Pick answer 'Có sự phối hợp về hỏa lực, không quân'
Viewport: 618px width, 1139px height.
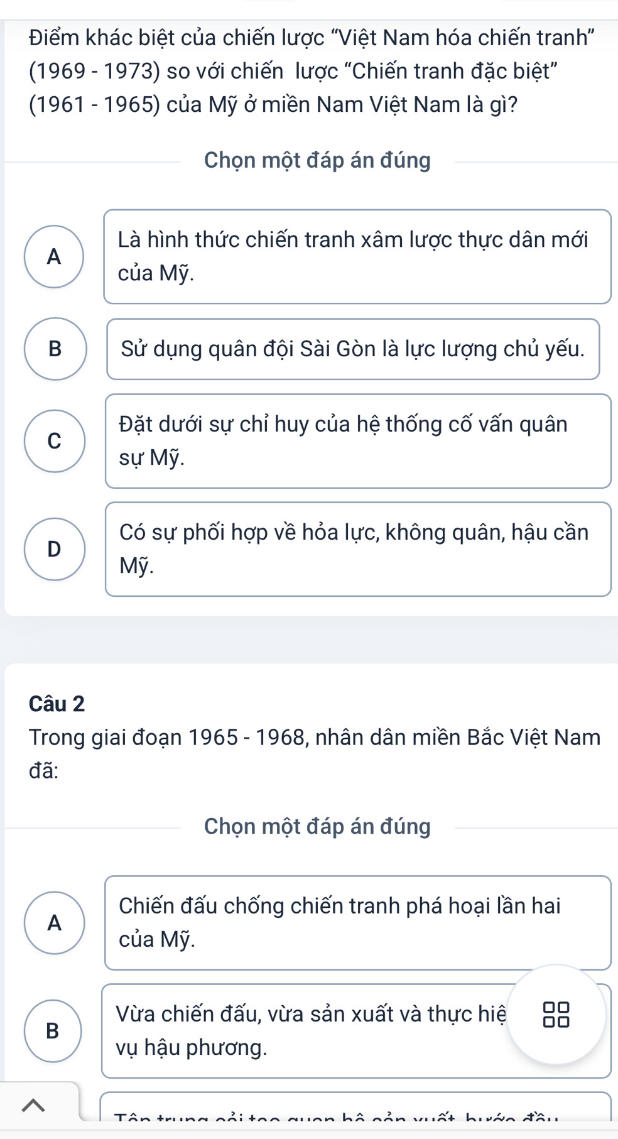tap(357, 549)
